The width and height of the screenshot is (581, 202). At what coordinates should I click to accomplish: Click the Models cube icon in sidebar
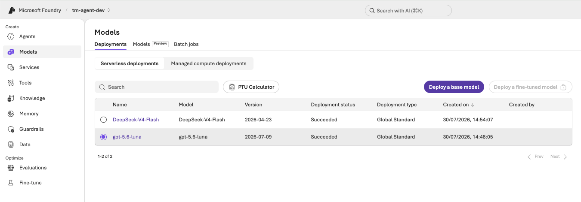pyautogui.click(x=11, y=52)
